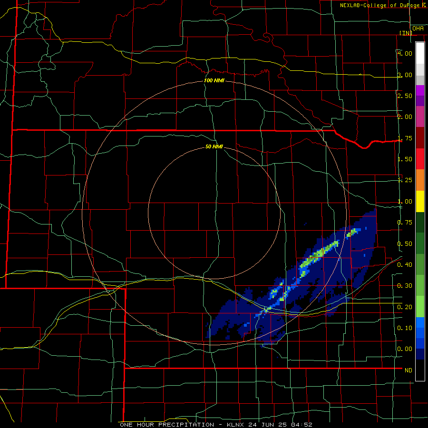Pick the darkest green swatch beside 0.75
Viewport: 428px width, 428px height.
click(x=420, y=223)
